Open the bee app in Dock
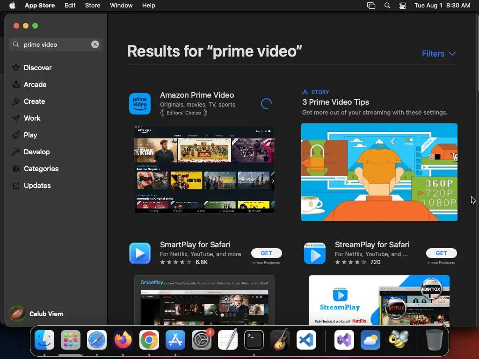 click(398, 340)
